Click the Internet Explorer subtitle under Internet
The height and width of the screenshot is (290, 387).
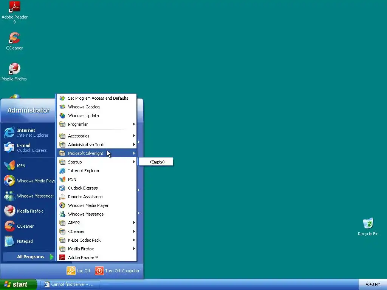pyautogui.click(x=33, y=135)
